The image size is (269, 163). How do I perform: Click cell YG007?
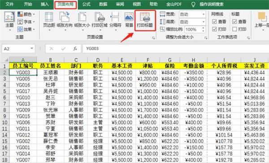pos(23,160)
